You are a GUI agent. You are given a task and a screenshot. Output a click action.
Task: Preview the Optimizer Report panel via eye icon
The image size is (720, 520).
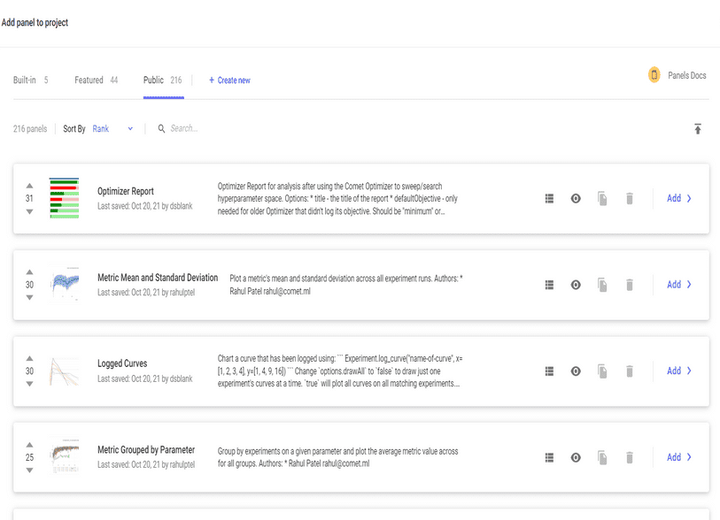coord(575,198)
